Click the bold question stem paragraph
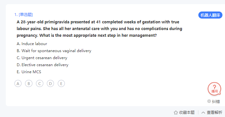This screenshot has height=117, width=225. [100, 28]
